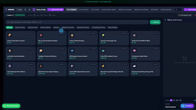Viewport: 196px width, 110px height.
Task: Open the Floor Plan & Tables tab
Action: 109,10
